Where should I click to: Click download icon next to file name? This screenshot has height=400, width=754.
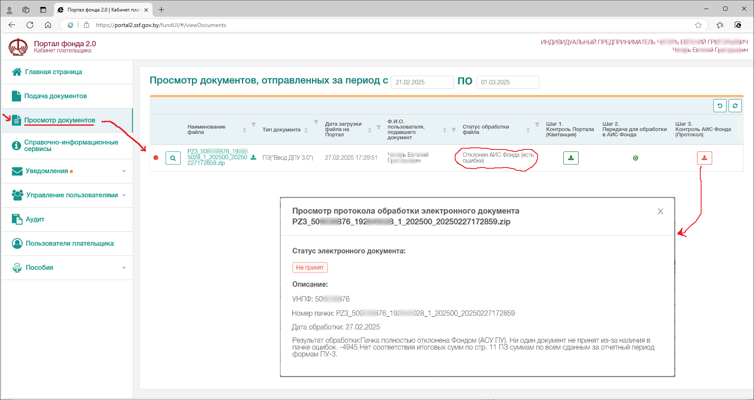tap(253, 157)
